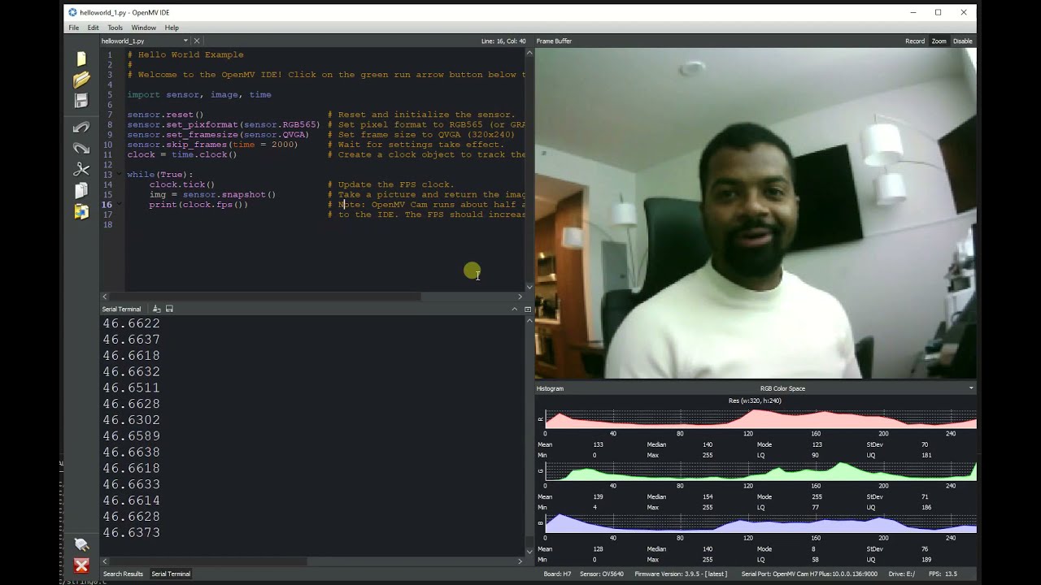Switch to the Search Results tab

[x=123, y=574]
